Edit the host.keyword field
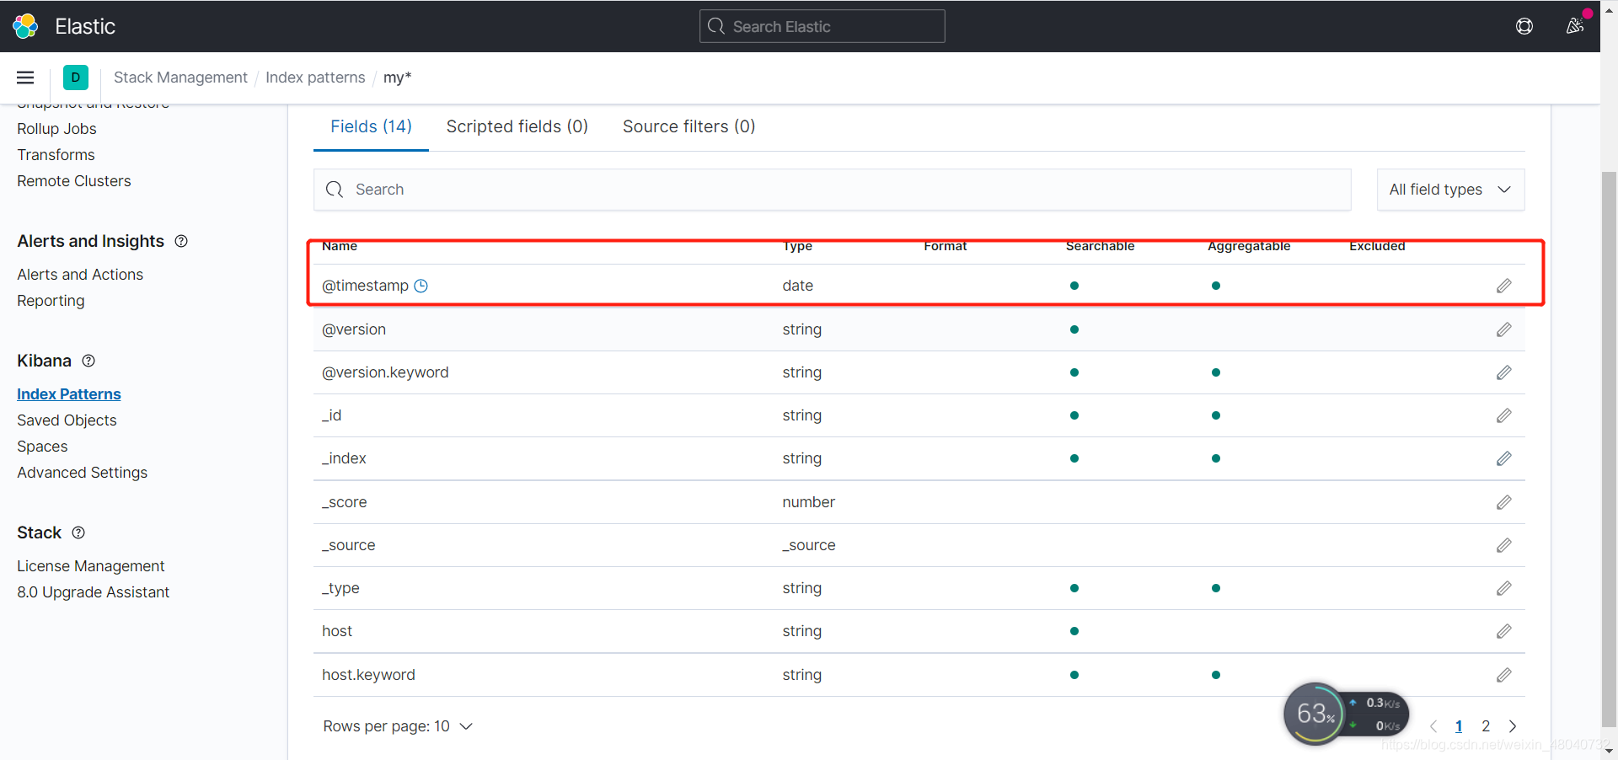 [1504, 675]
